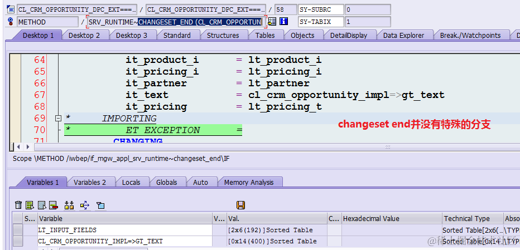Click the highlighted ET_EXCEPTION line 70
Viewport: 520px width, 250px height.
tap(153, 130)
